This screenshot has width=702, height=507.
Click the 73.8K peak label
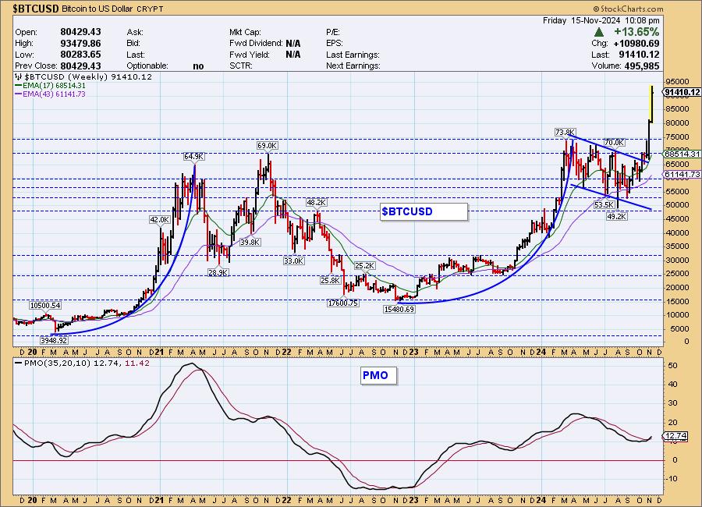click(565, 133)
